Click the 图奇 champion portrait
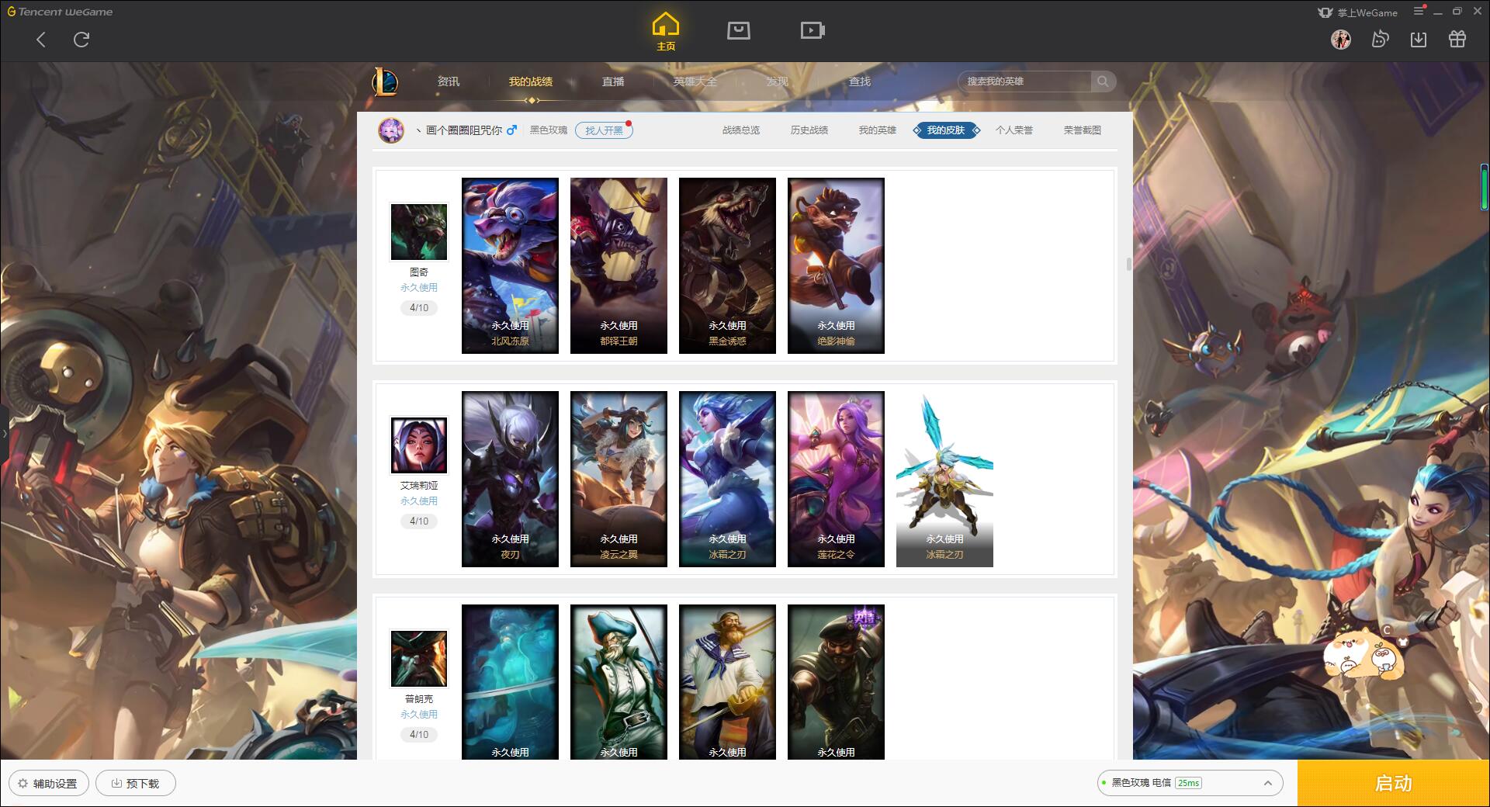This screenshot has height=807, width=1490. [419, 232]
